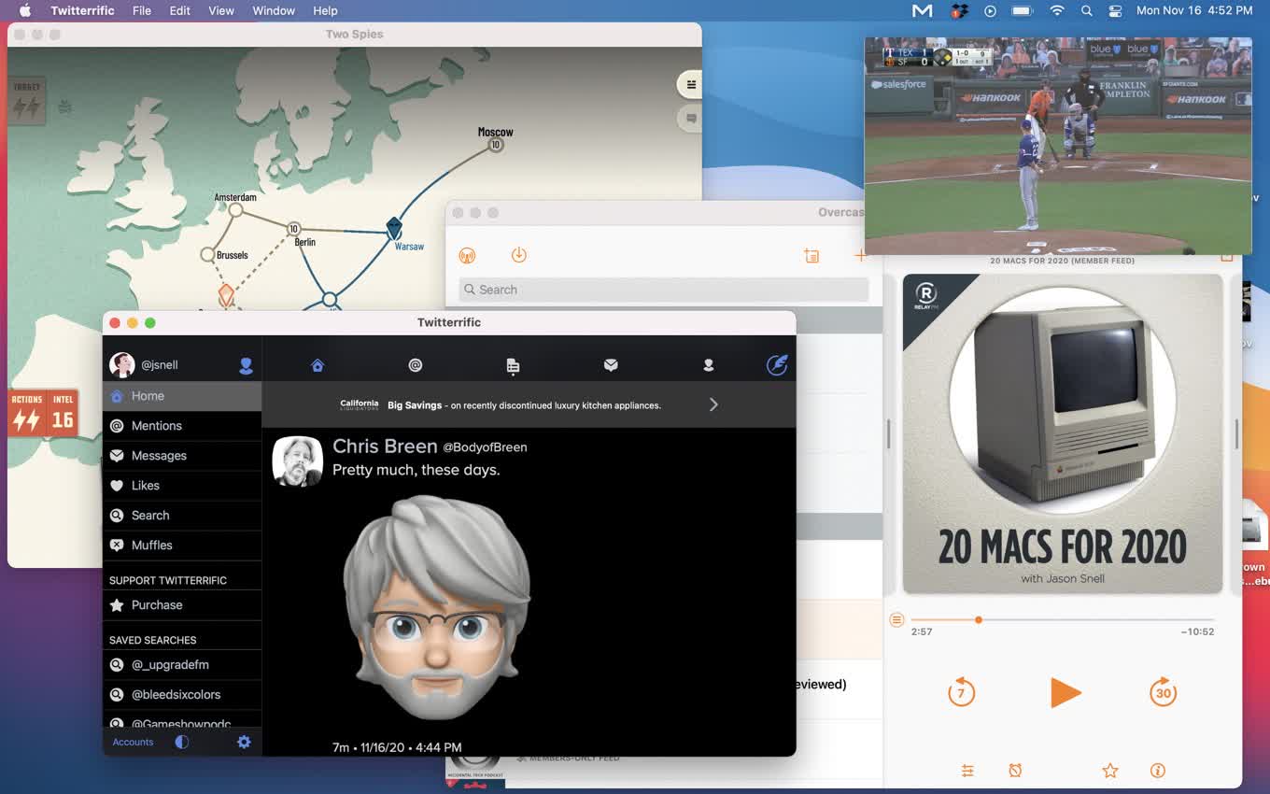Open the Overcast chapters list icon

pos(896,619)
